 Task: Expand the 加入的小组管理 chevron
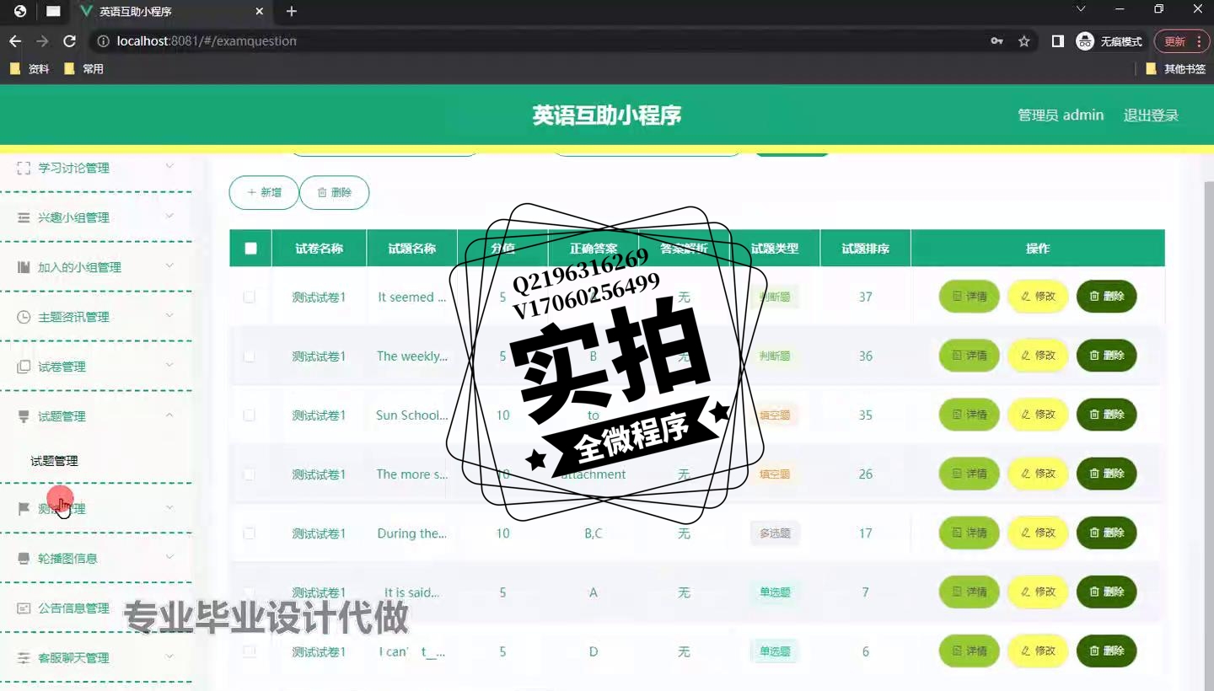coord(169,265)
